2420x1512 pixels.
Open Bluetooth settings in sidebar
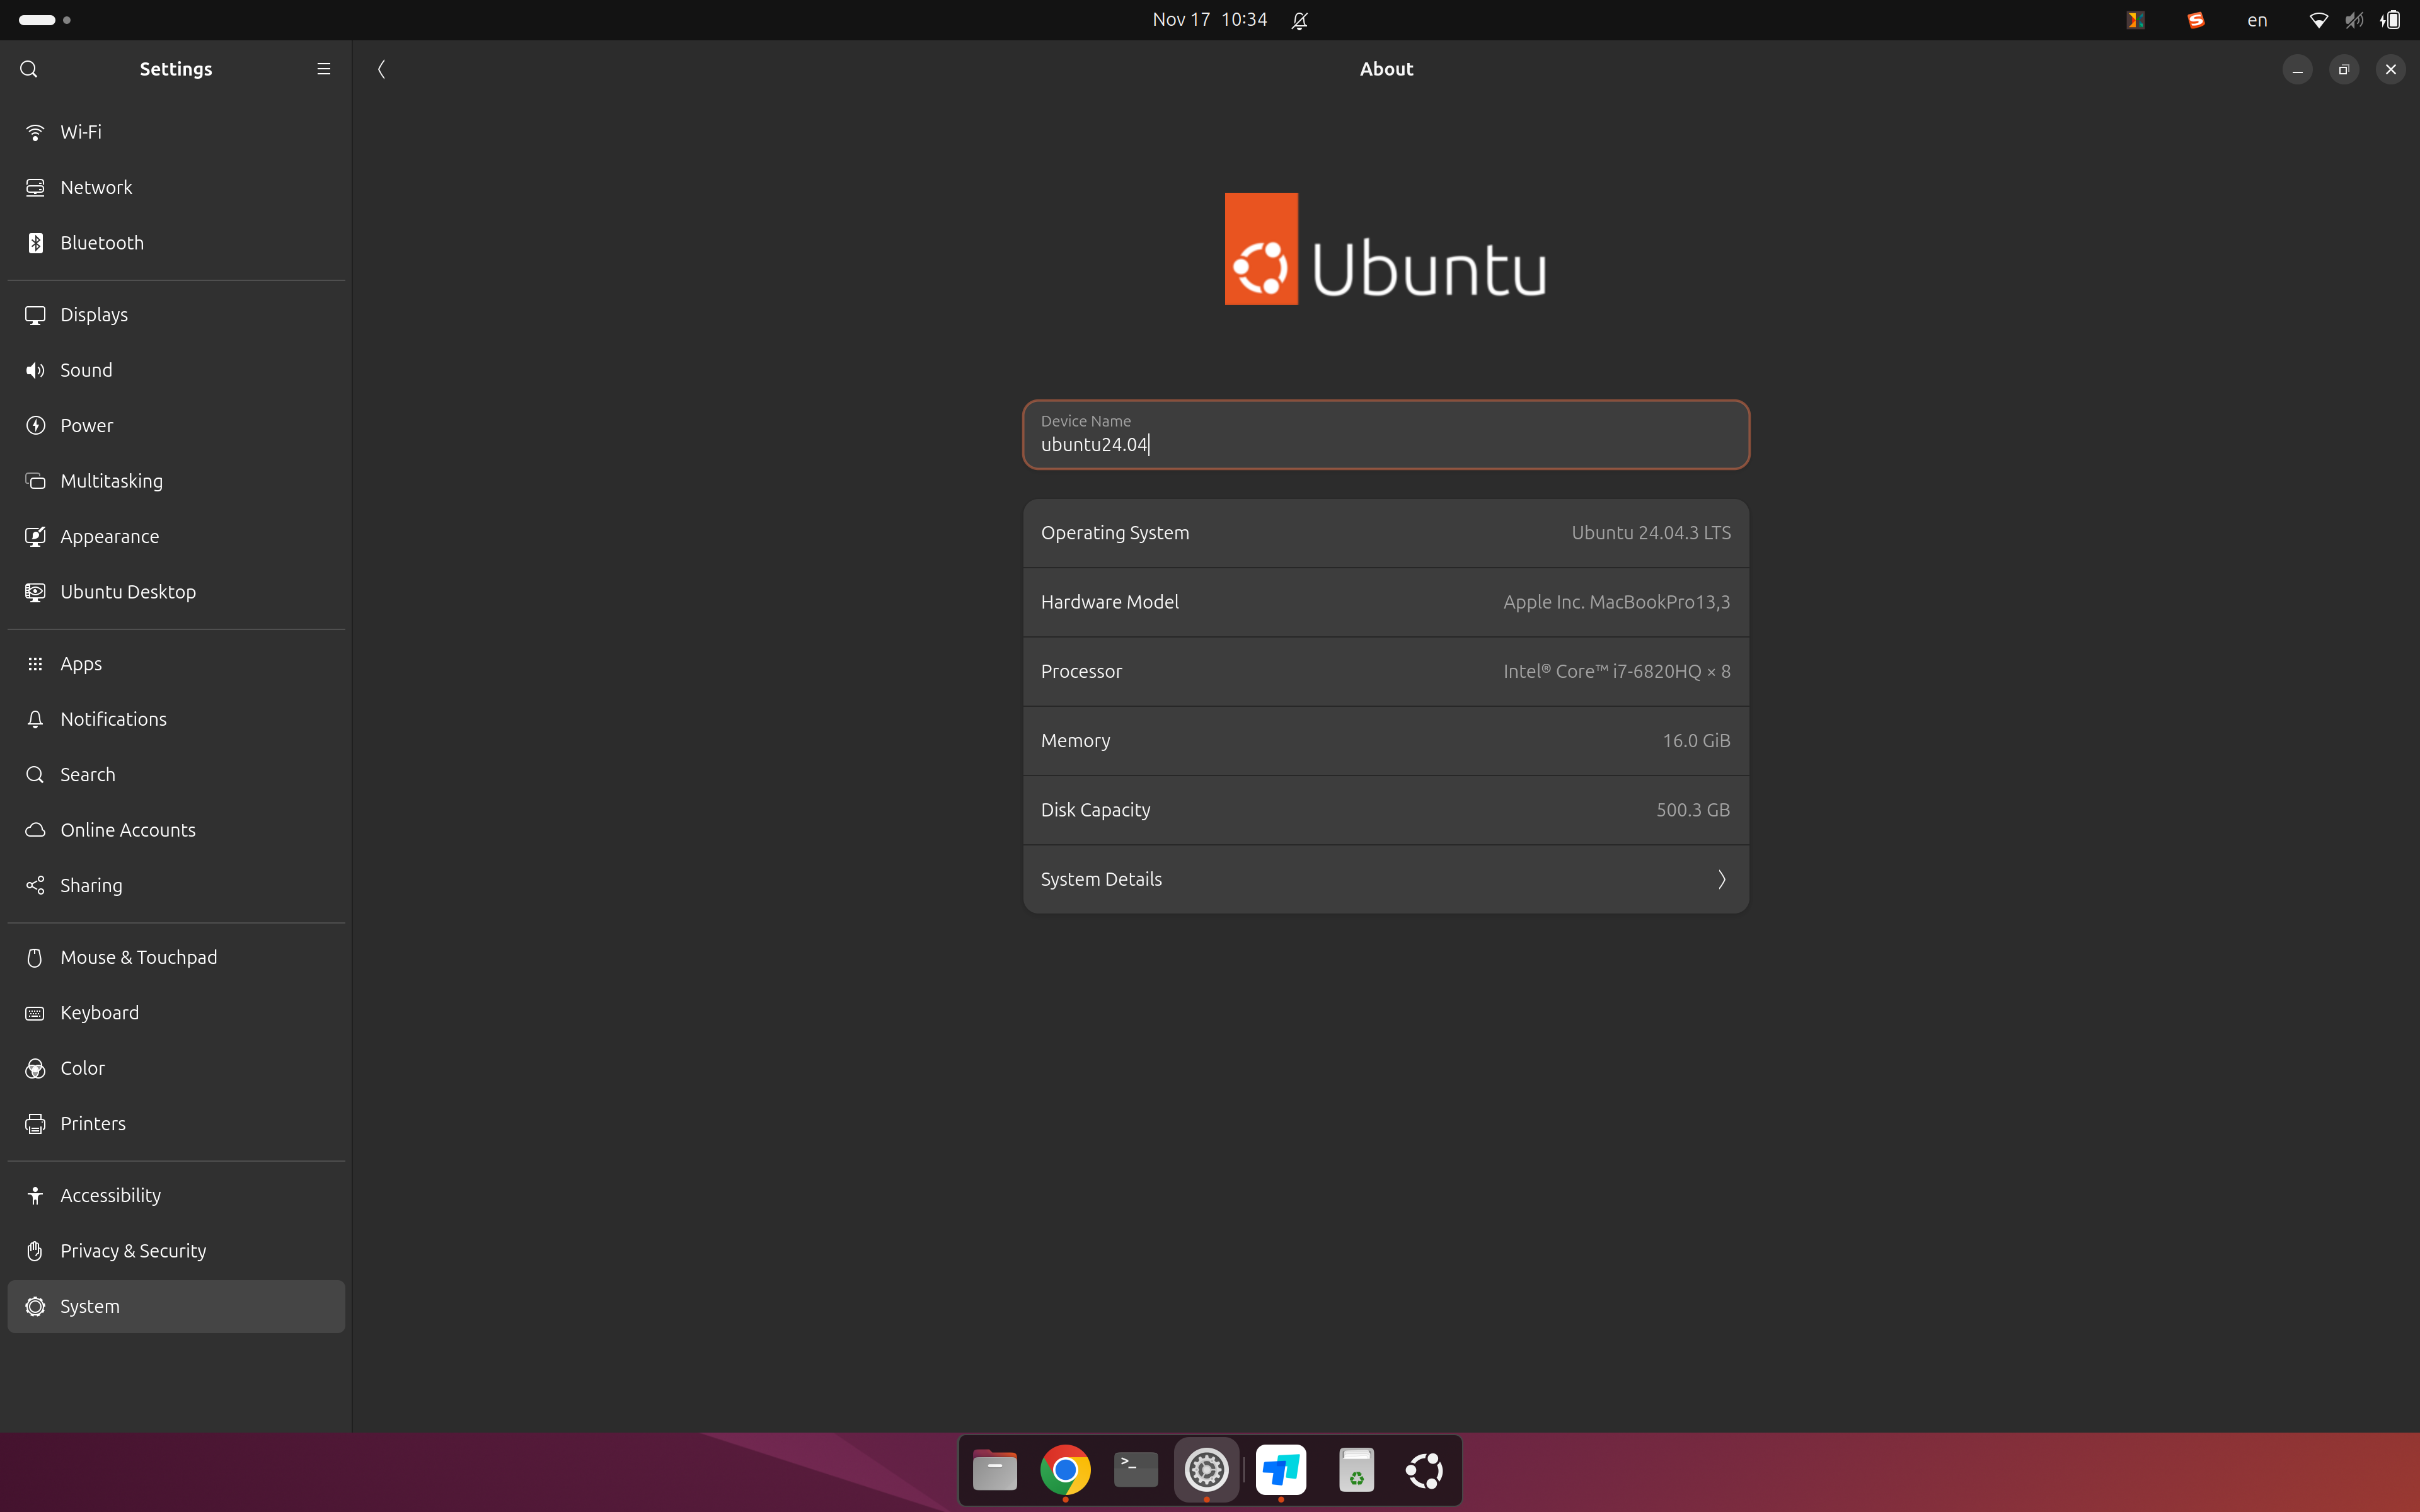pyautogui.click(x=102, y=243)
